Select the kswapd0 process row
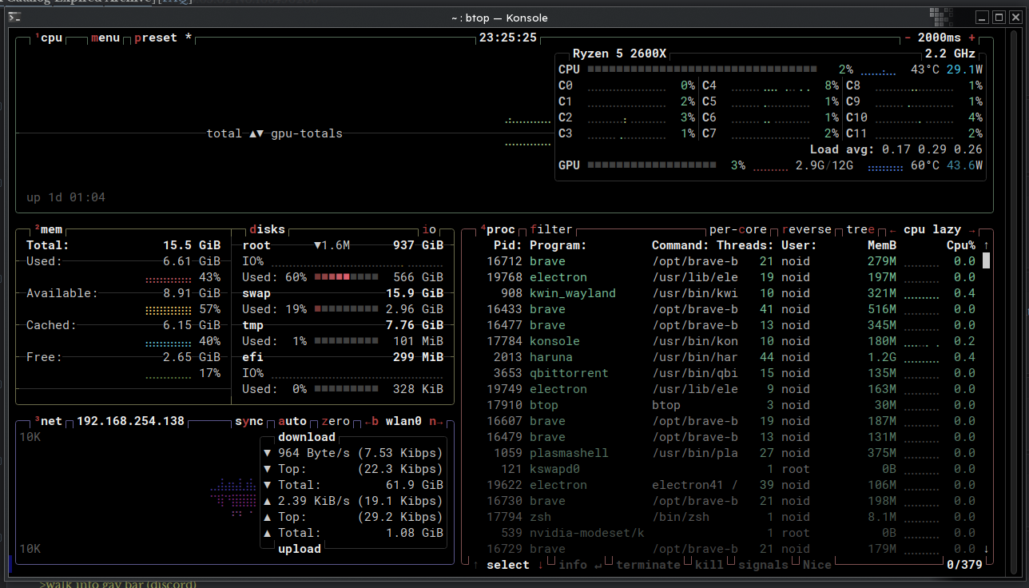The height and width of the screenshot is (588, 1029). coord(731,469)
